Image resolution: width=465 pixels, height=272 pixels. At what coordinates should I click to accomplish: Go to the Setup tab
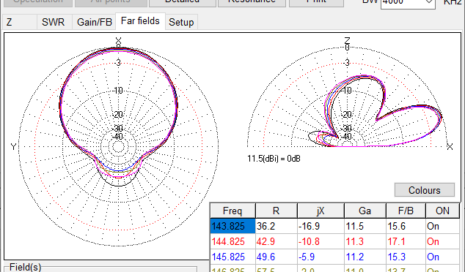(x=181, y=22)
